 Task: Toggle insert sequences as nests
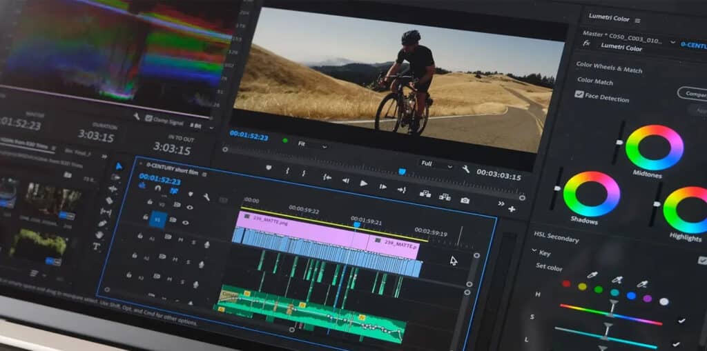tap(142, 185)
